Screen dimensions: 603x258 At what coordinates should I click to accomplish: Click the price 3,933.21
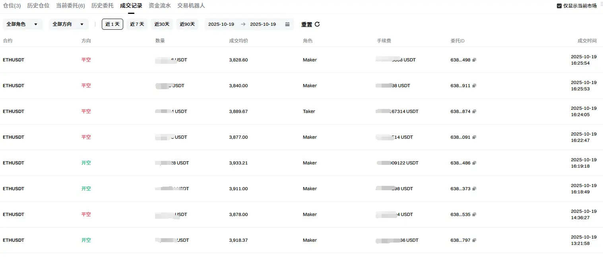(x=238, y=163)
